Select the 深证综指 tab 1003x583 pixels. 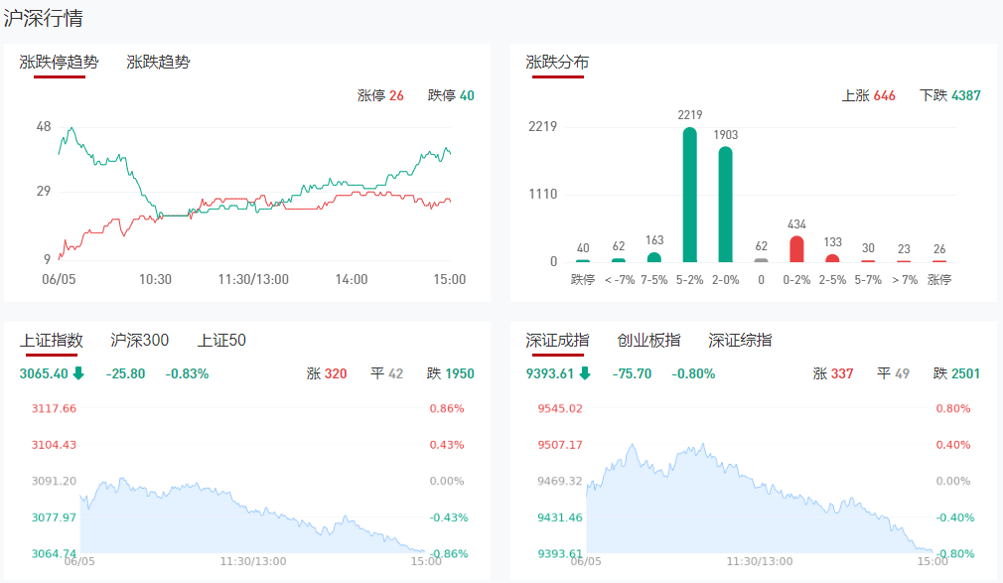(740, 341)
